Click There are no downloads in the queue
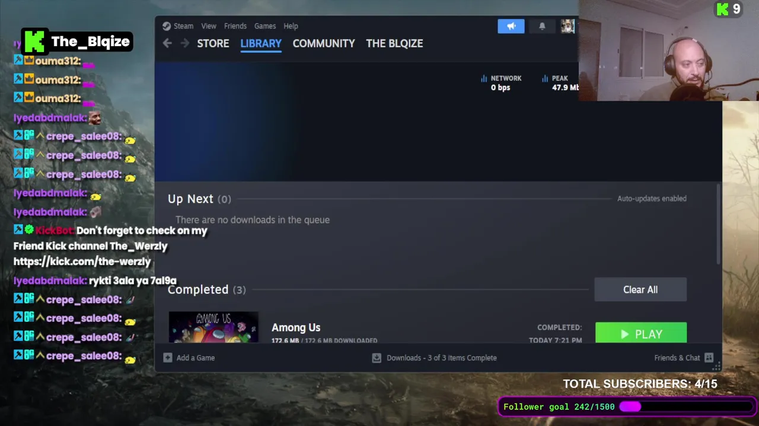 pyautogui.click(x=253, y=220)
